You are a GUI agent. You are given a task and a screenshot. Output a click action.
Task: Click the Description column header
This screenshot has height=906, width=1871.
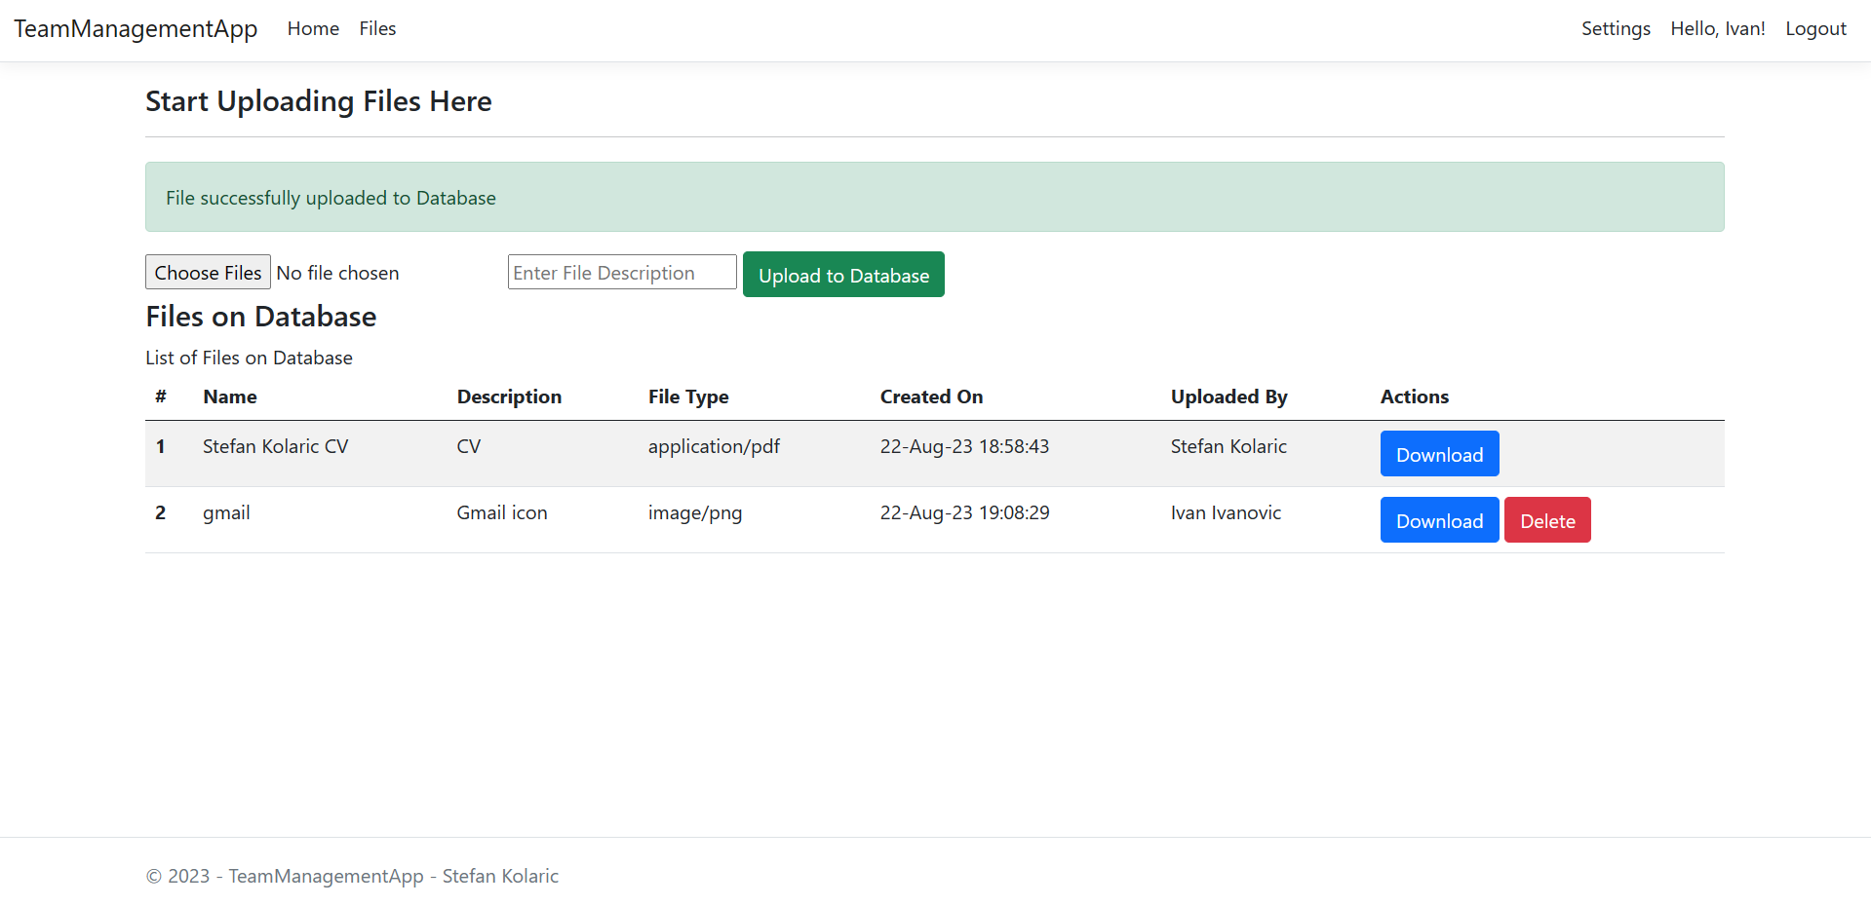coord(509,396)
